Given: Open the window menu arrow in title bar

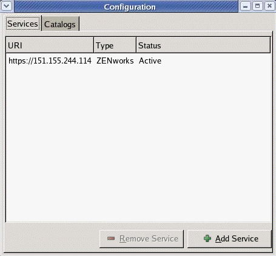Looking at the screenshot, I should pos(7,6).
